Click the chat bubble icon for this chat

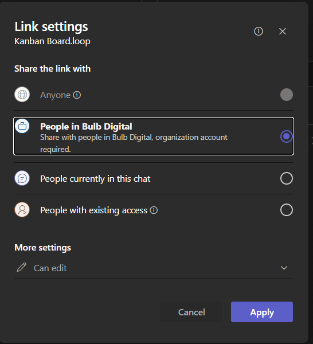22,178
